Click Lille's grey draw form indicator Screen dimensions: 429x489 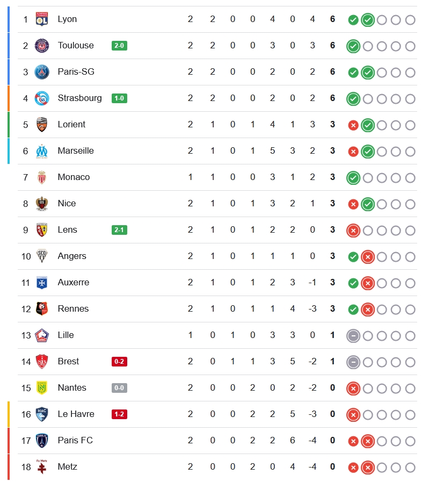(x=353, y=336)
